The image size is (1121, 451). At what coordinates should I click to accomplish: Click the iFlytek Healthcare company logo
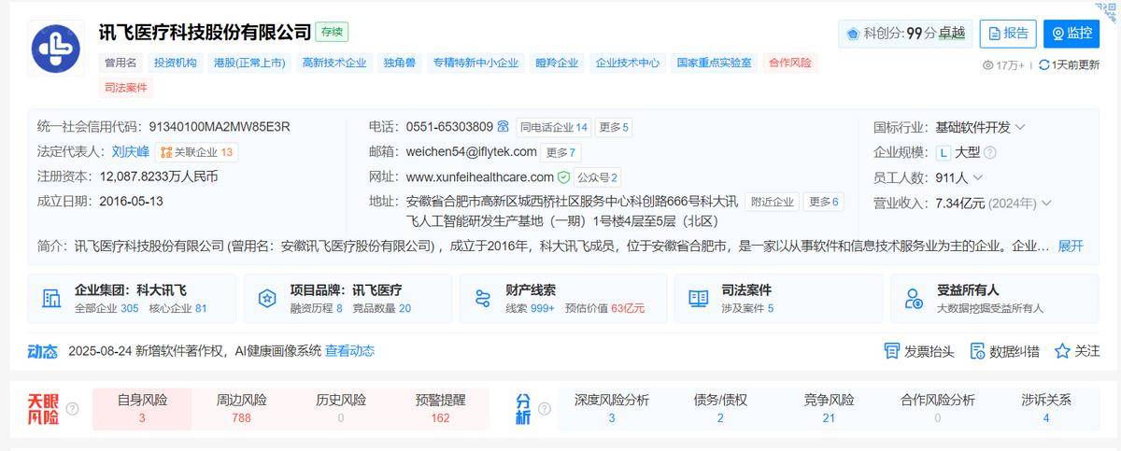coord(55,49)
